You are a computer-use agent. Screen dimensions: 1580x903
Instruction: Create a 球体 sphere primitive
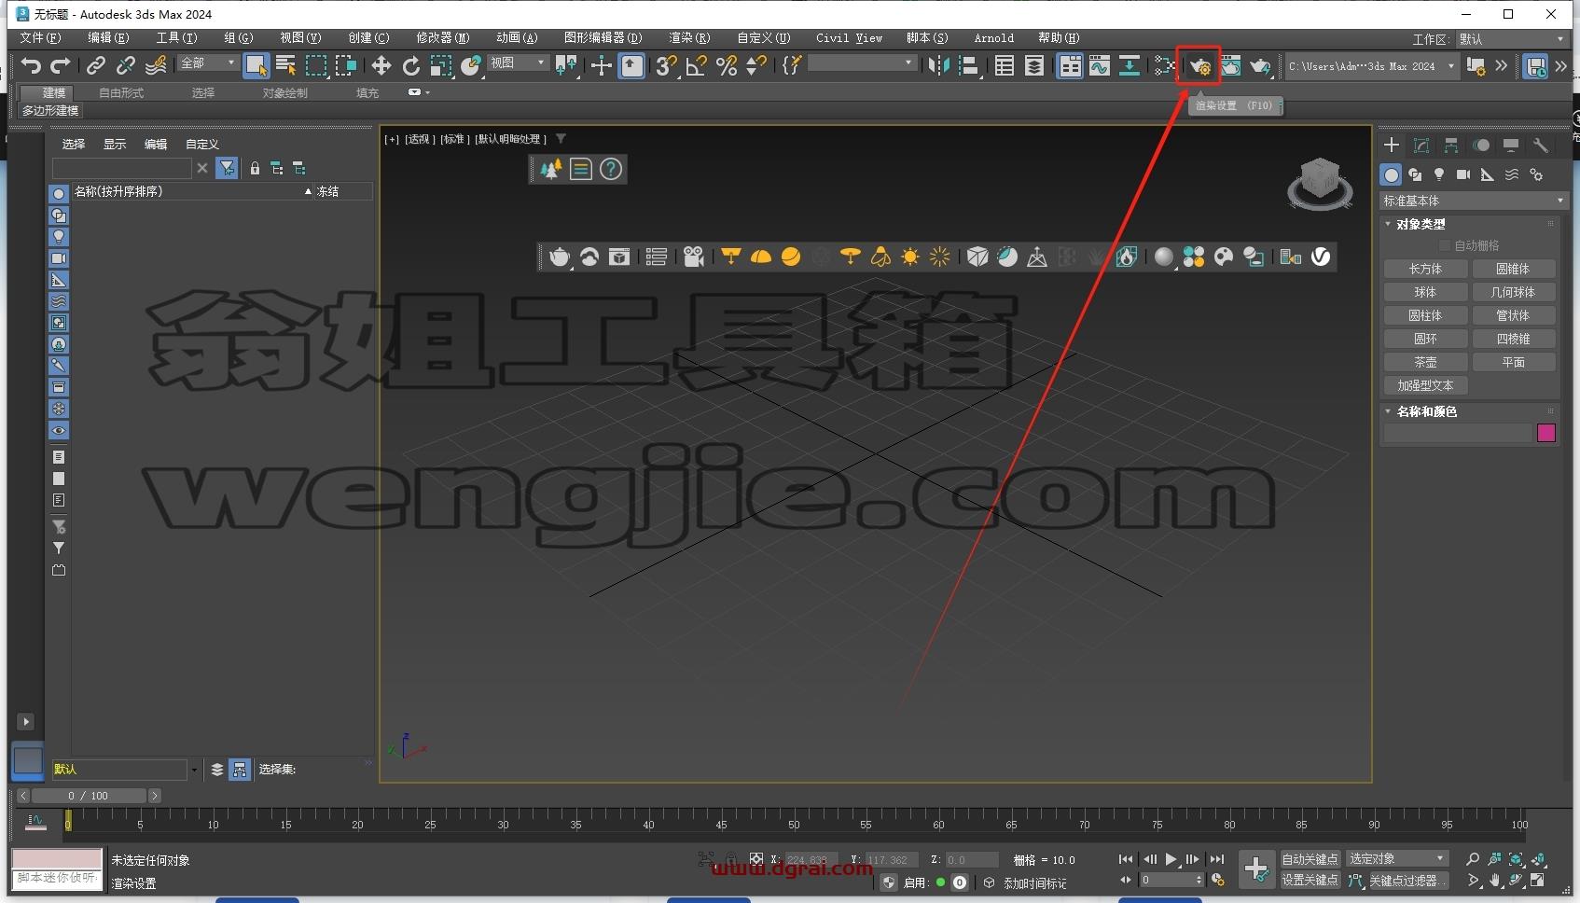[1425, 292]
